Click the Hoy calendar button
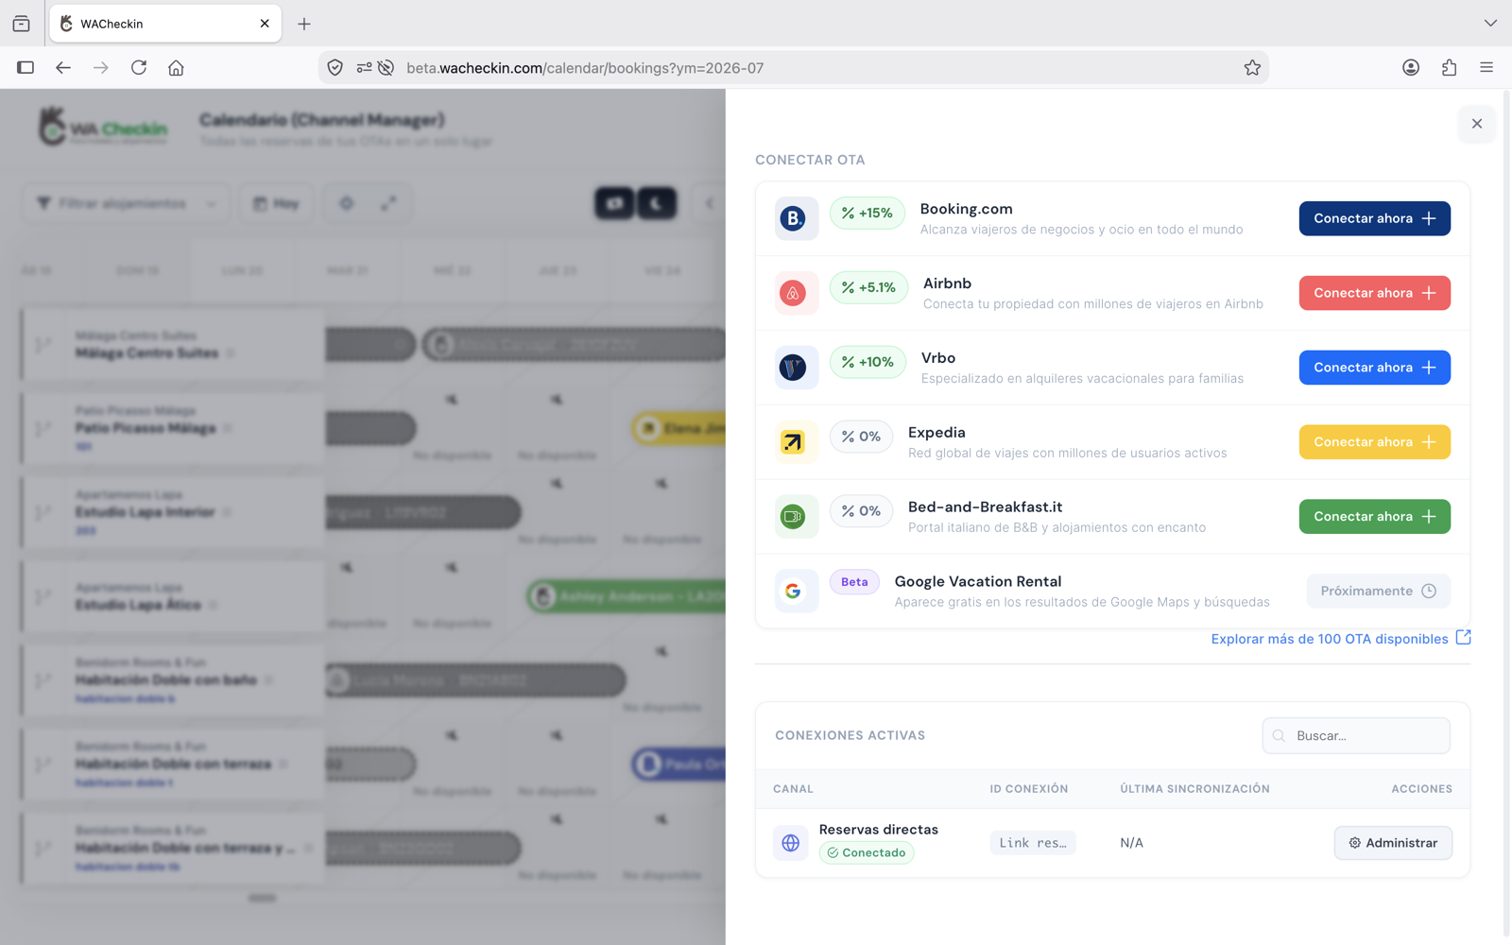The image size is (1512, 945). coord(276,203)
